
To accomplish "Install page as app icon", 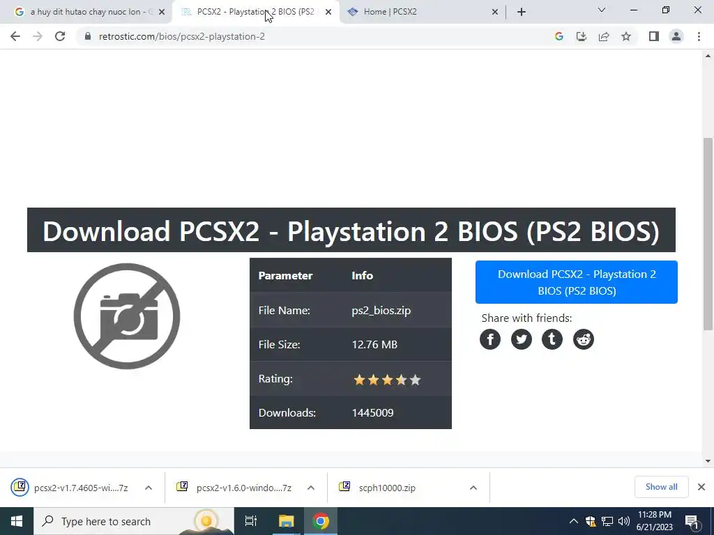I will [x=581, y=36].
